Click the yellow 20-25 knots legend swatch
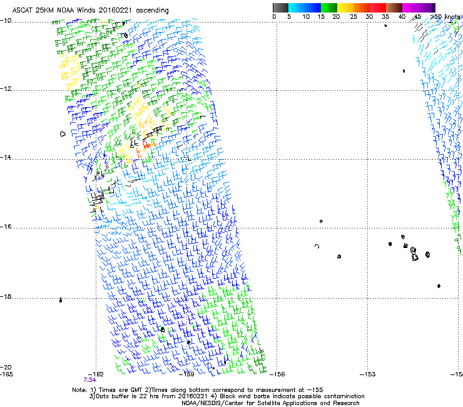 point(345,8)
